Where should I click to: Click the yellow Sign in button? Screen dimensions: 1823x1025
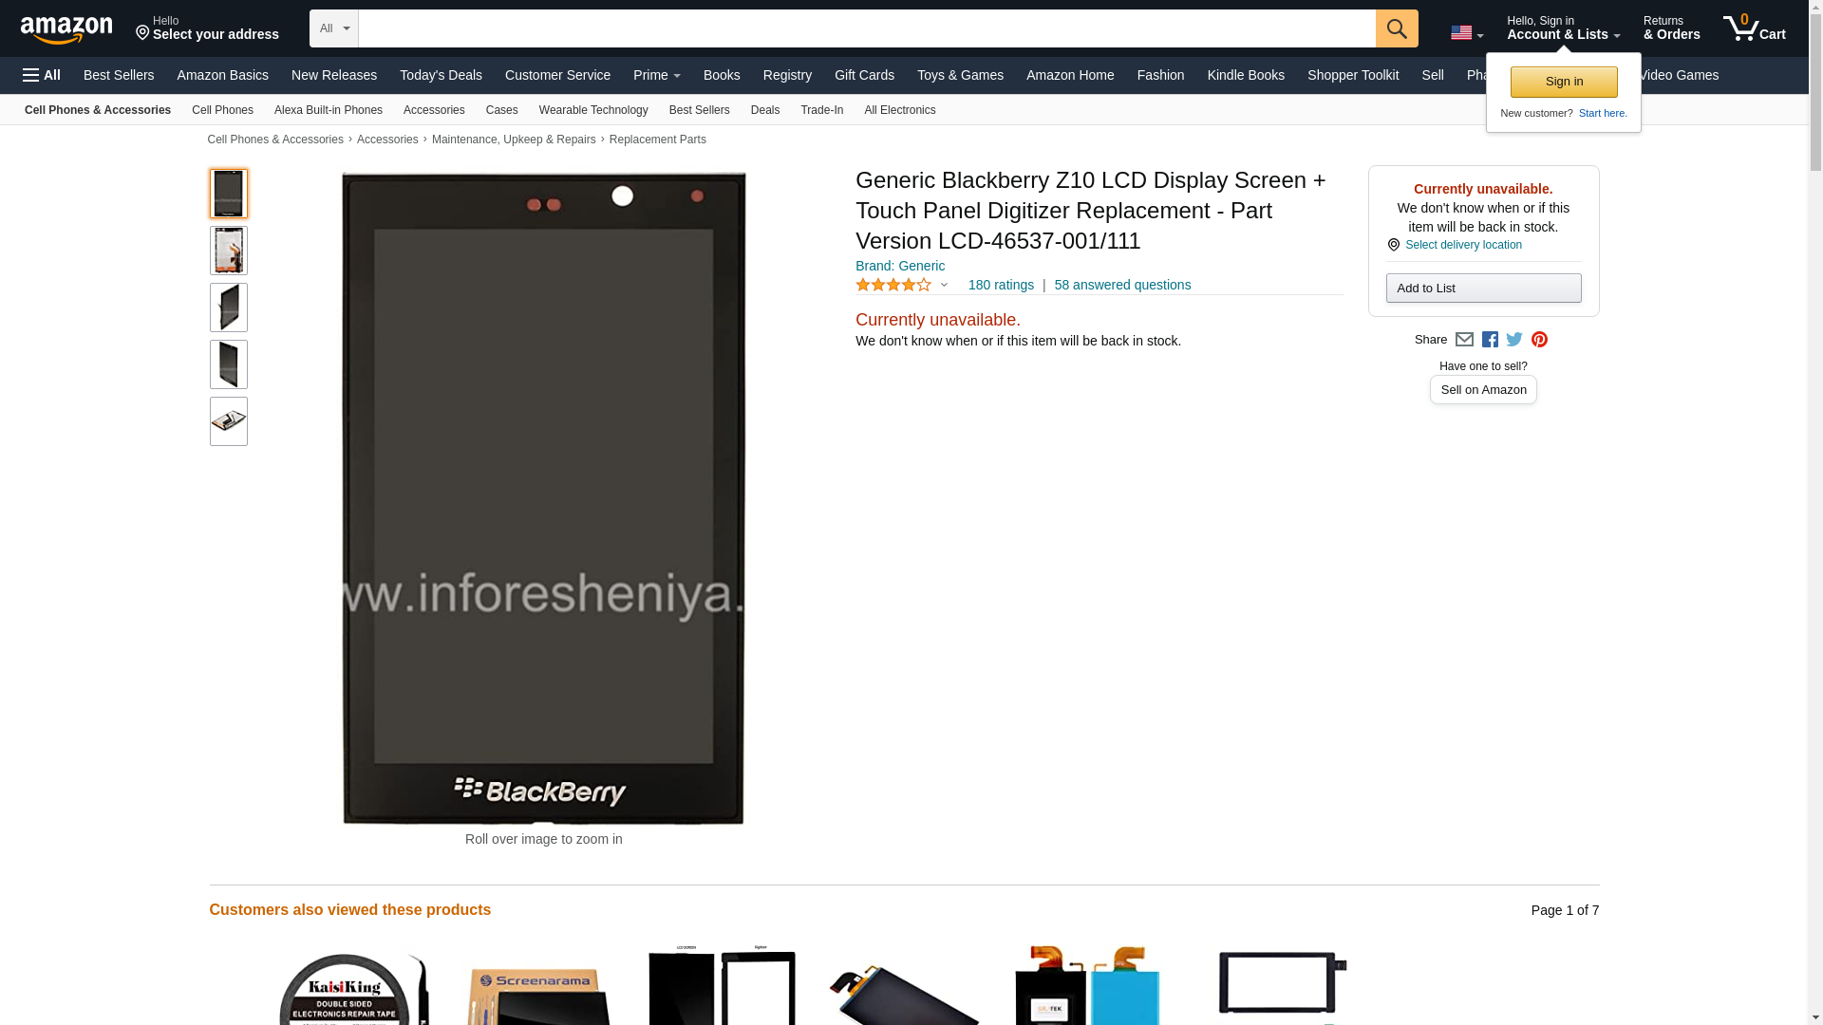click(x=1564, y=82)
